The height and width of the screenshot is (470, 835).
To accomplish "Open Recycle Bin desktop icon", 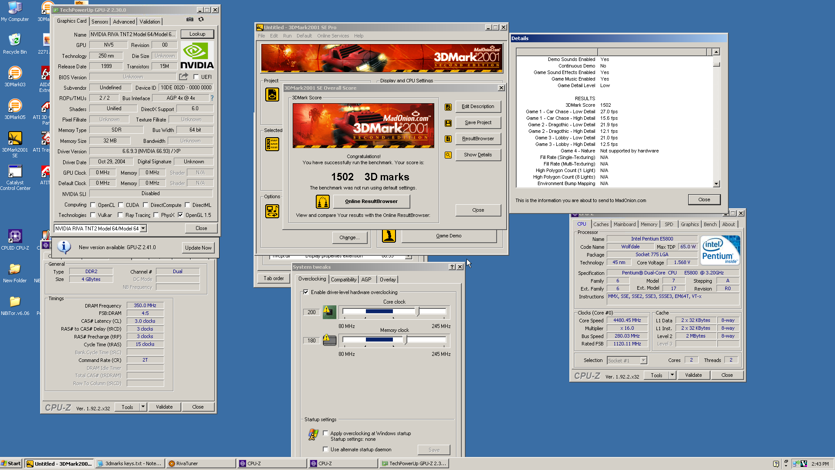I will [x=15, y=44].
